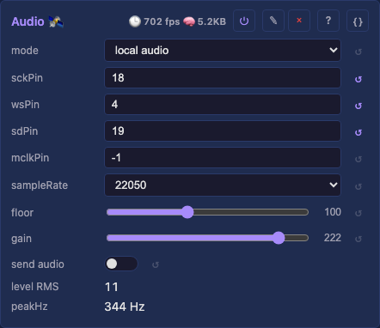Click the floor slider handle
The height and width of the screenshot is (328, 380).
(187, 212)
